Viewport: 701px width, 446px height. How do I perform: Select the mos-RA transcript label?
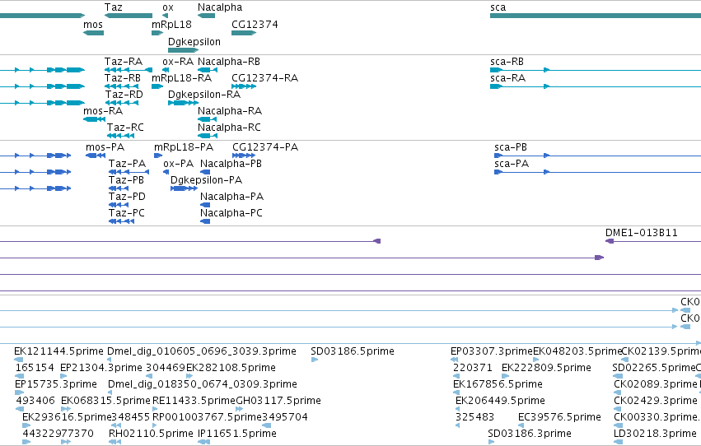(x=103, y=111)
